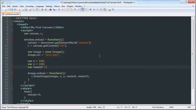Screen dimensions: 196x110
Task: Open the Macro menu
Action: click(x=57, y=6)
